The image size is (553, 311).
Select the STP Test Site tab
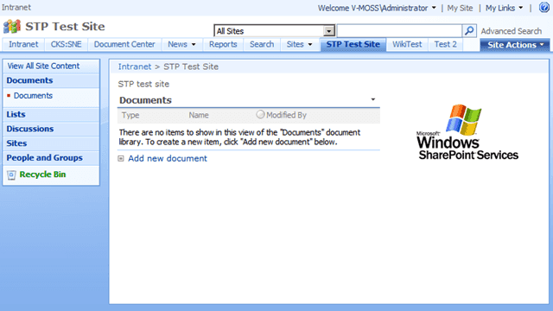click(x=353, y=44)
